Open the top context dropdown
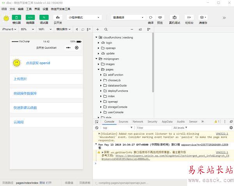234x186 pixels. (117, 128)
